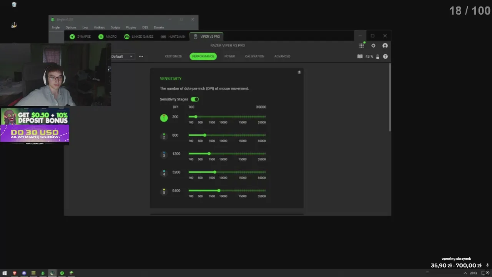
Task: Click the microphone icon in stream overlay
Action: click(487, 265)
